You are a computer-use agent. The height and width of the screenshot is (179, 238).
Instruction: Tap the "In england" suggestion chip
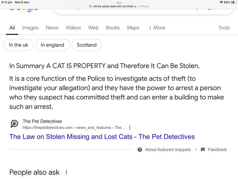click(x=52, y=45)
